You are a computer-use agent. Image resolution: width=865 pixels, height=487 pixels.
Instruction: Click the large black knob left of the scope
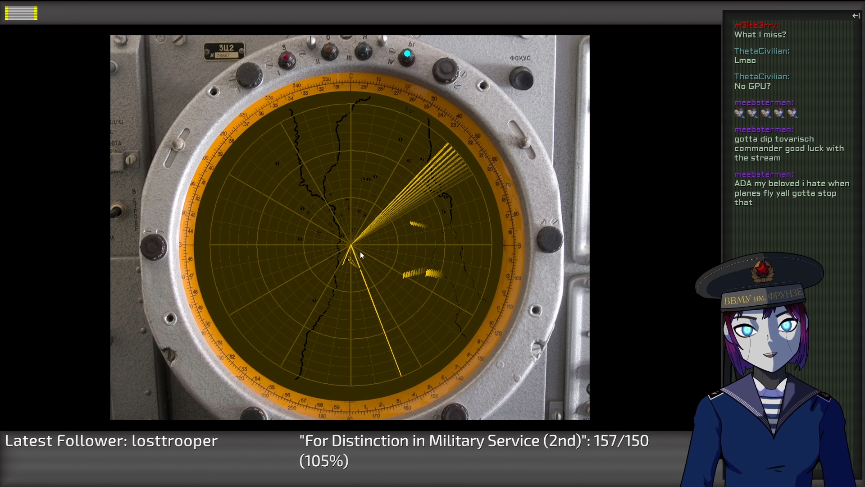click(x=153, y=247)
